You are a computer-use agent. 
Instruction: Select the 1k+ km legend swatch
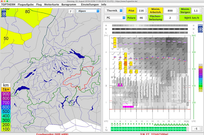click(x=6, y=90)
